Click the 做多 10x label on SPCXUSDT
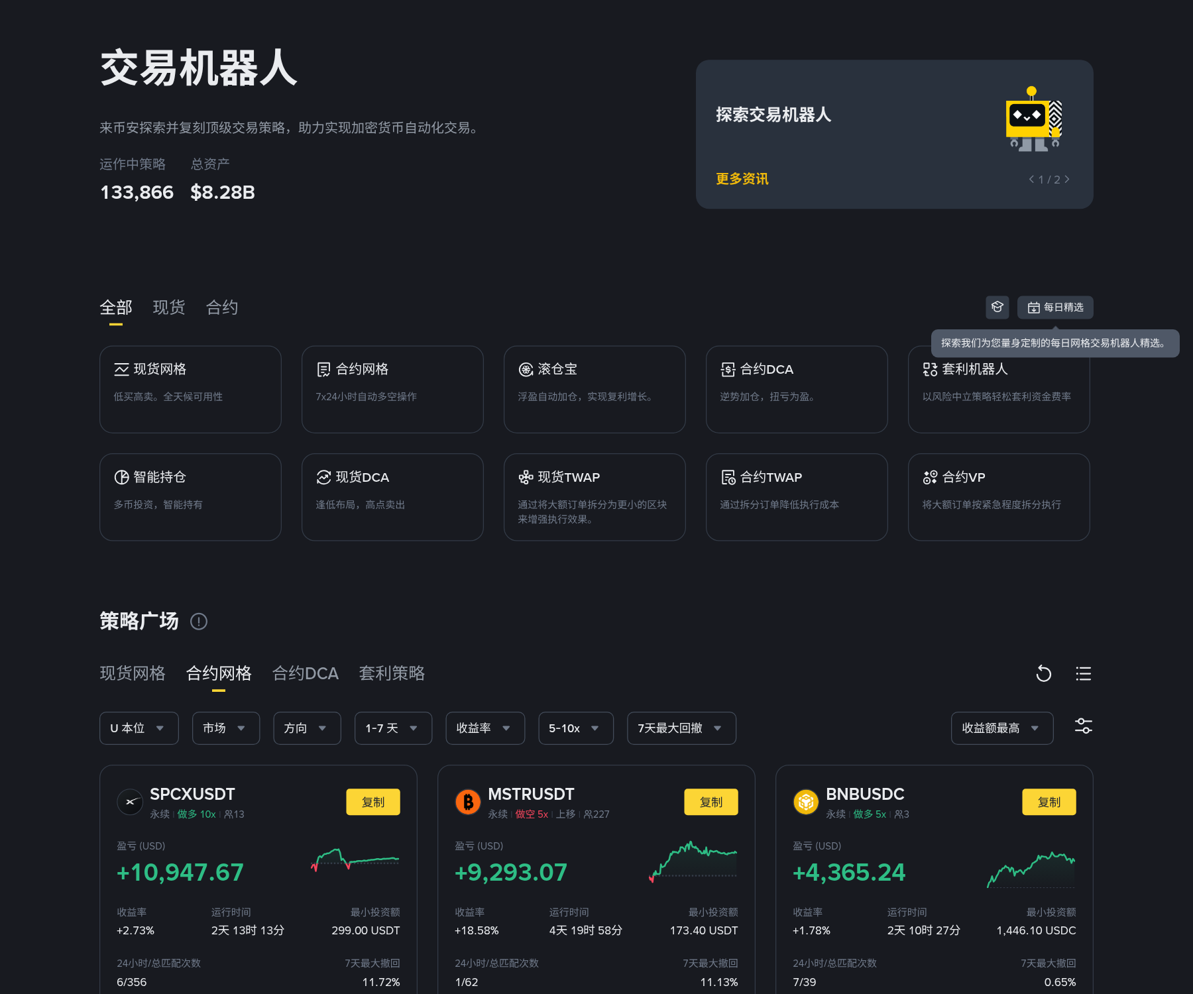 point(196,814)
